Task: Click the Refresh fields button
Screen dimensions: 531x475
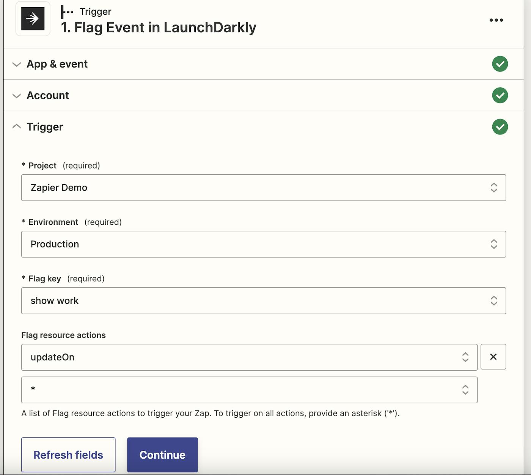Action: pyautogui.click(x=68, y=455)
